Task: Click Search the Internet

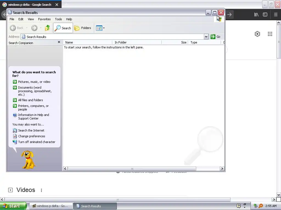Action: (29, 130)
